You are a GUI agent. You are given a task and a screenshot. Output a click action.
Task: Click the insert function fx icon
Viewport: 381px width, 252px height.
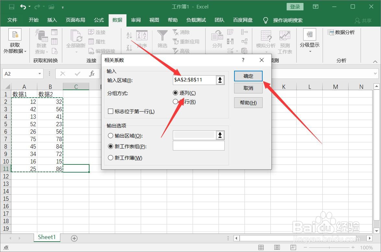click(x=92, y=74)
